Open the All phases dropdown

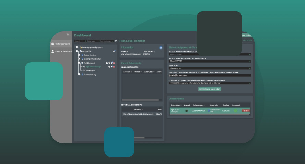coord(94,41)
